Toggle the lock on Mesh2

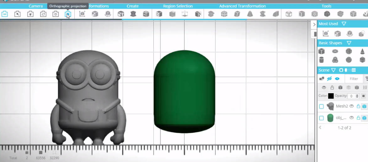click(358, 106)
